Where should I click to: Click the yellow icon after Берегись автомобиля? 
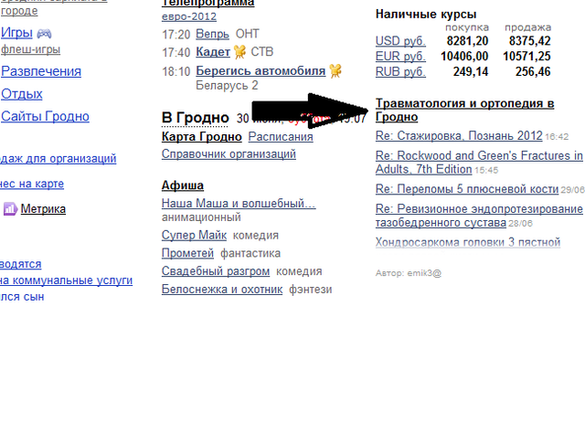[335, 70]
